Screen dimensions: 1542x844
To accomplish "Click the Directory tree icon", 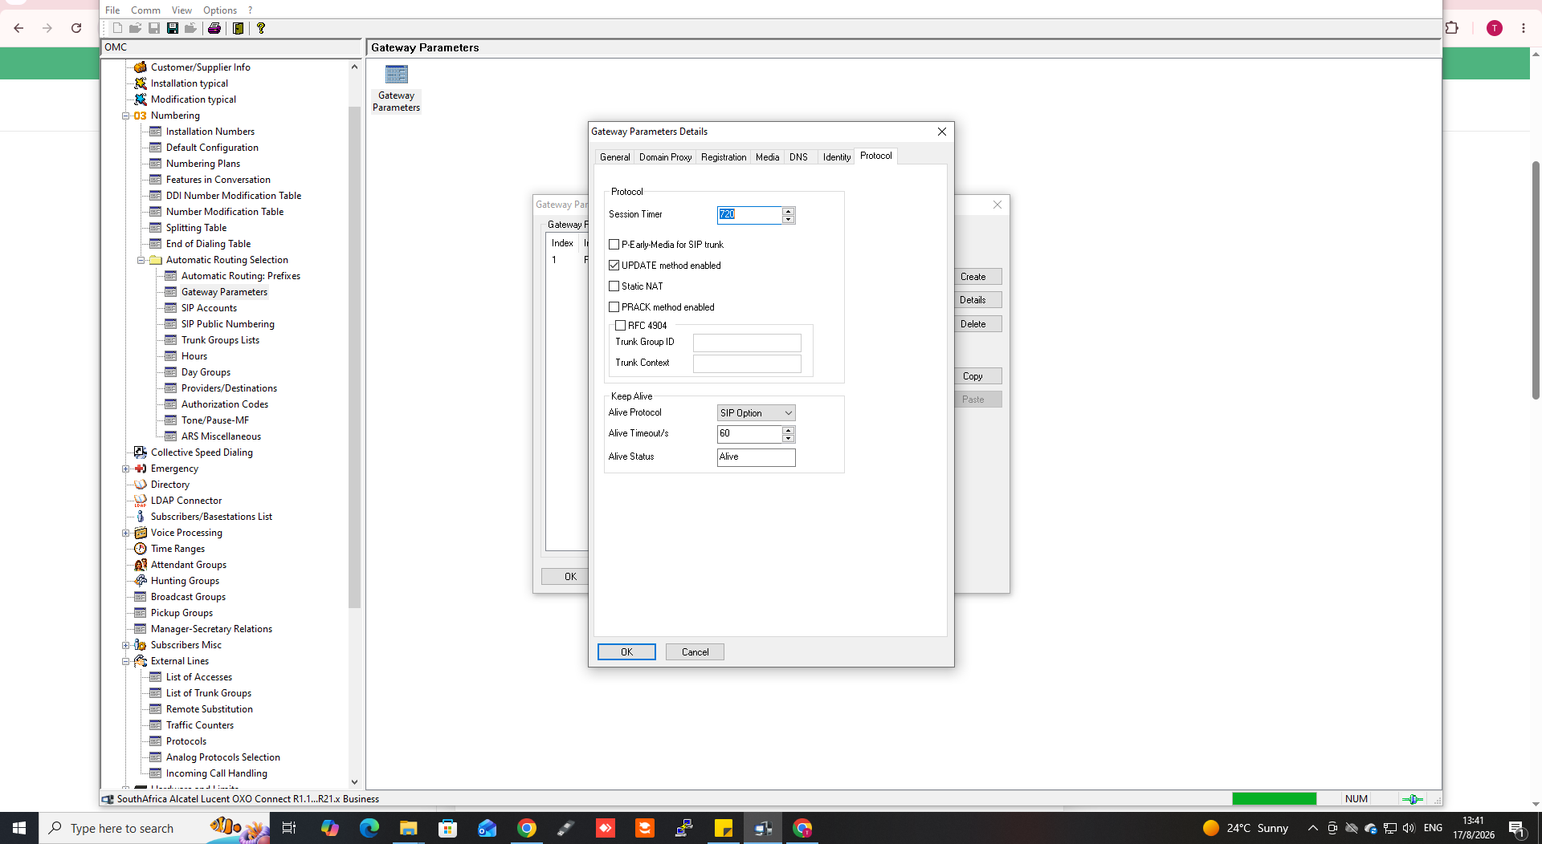I will tap(141, 485).
